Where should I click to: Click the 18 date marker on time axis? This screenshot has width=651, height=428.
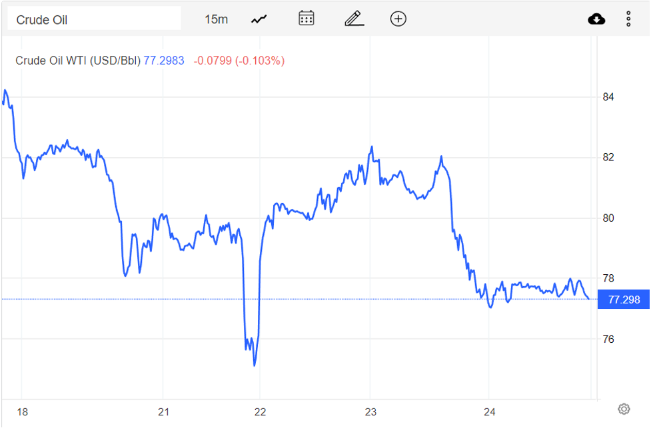click(22, 411)
